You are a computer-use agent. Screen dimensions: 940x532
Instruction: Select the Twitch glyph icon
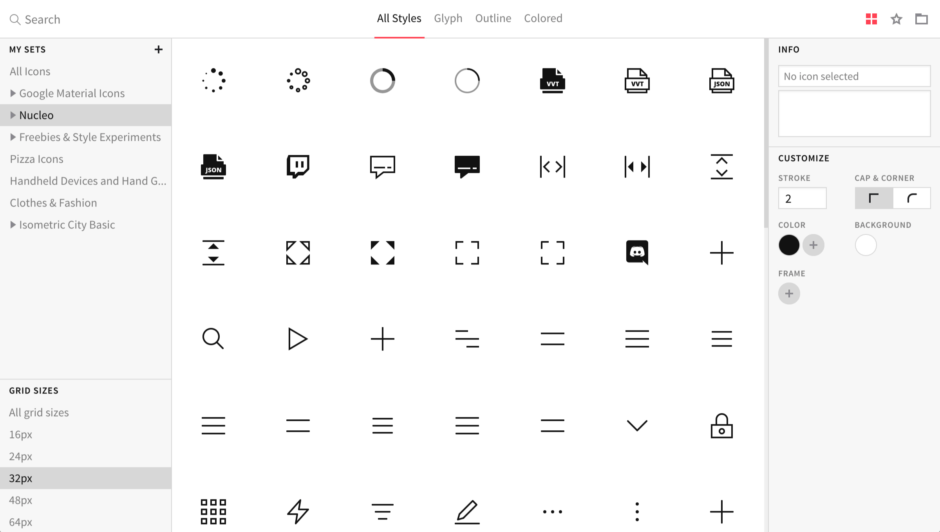(x=298, y=167)
